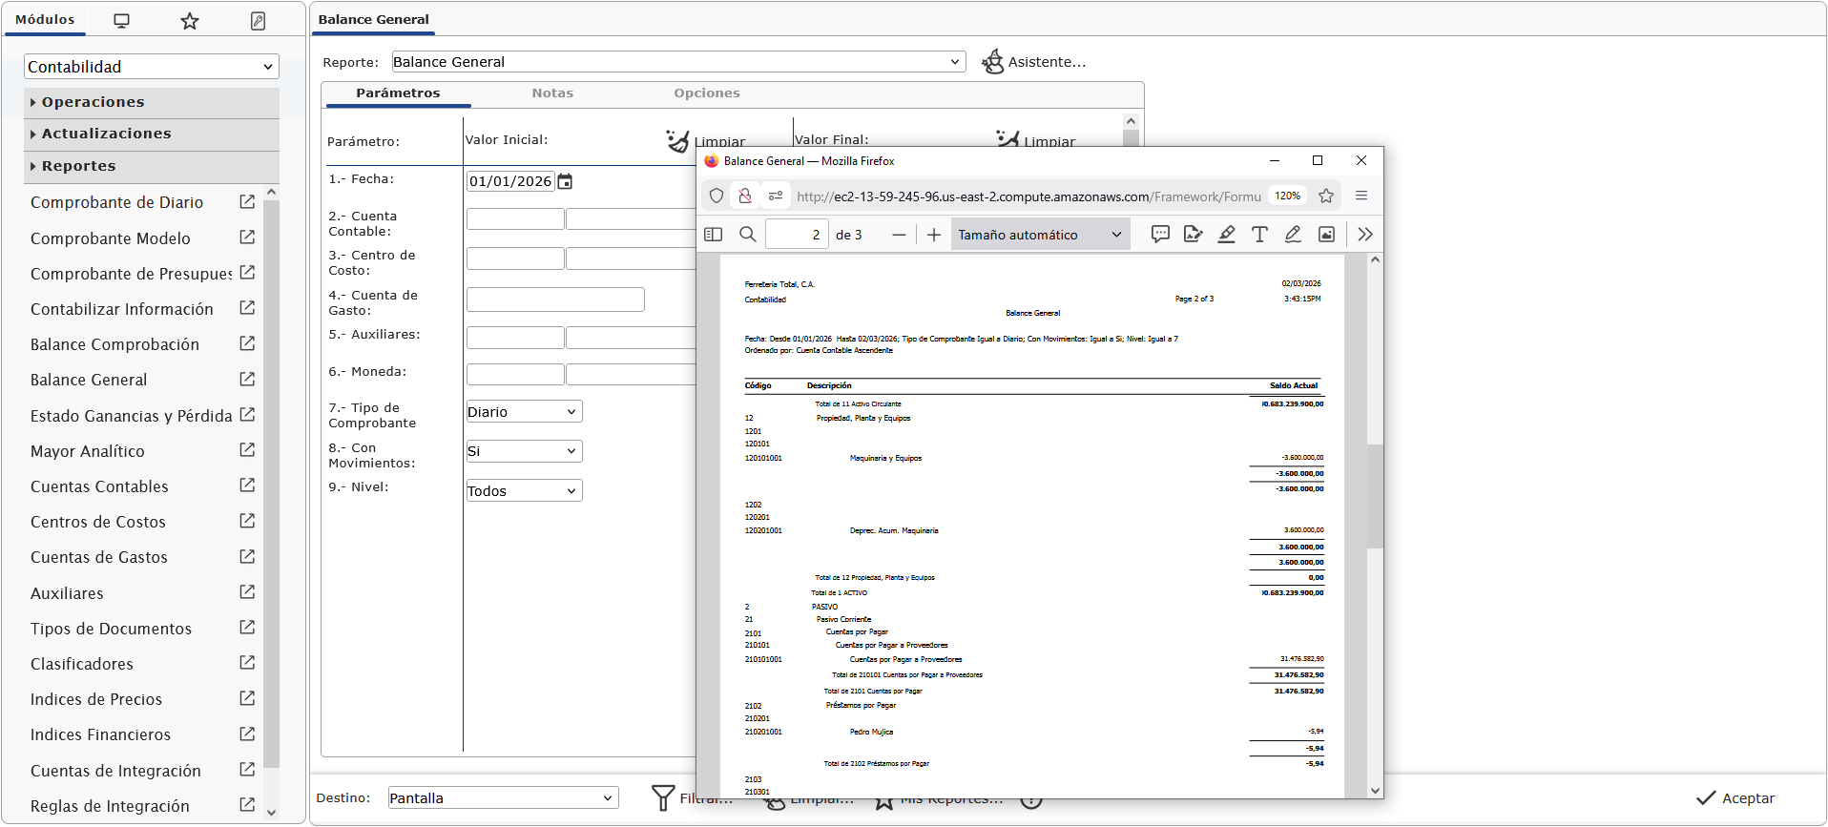Toggle the PDF viewer sidebar

pyautogui.click(x=713, y=235)
